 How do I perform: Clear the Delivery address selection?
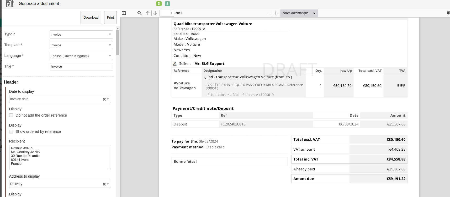coord(104,184)
